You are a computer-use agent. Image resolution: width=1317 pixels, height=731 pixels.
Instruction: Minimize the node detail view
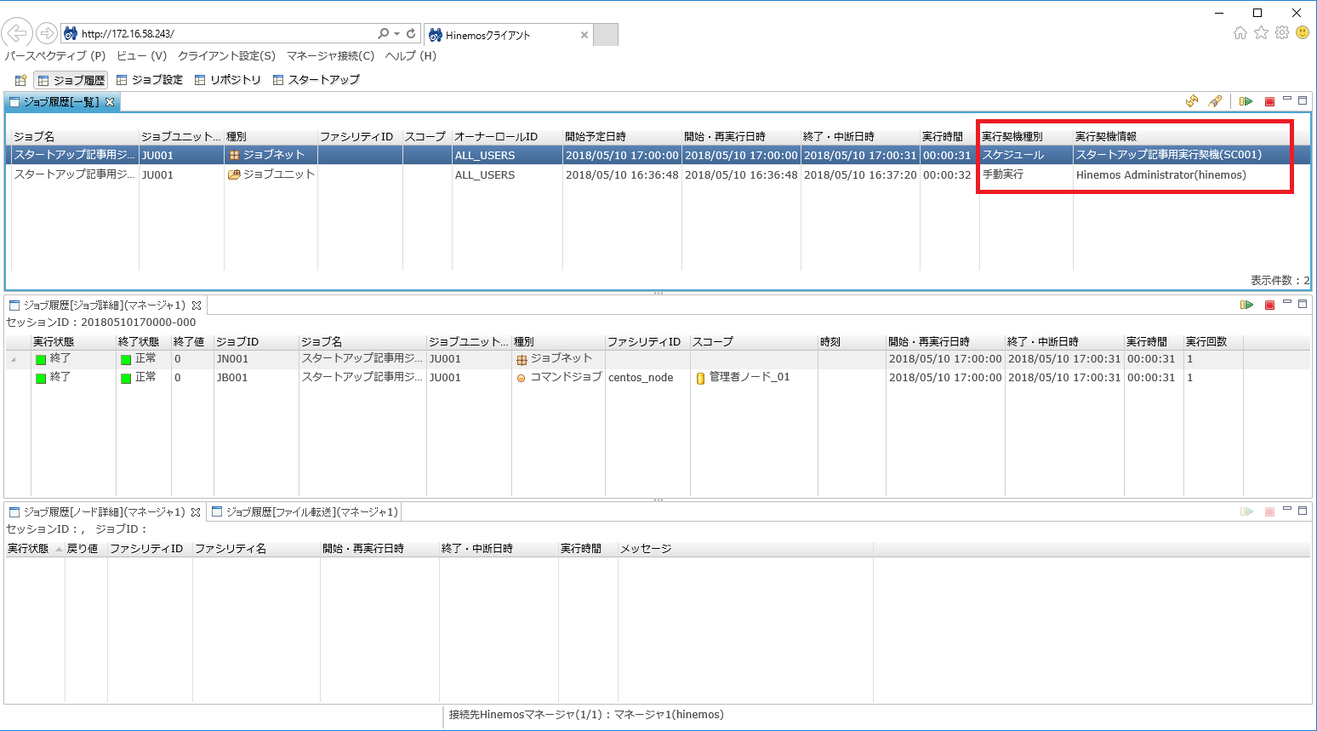tap(1287, 509)
